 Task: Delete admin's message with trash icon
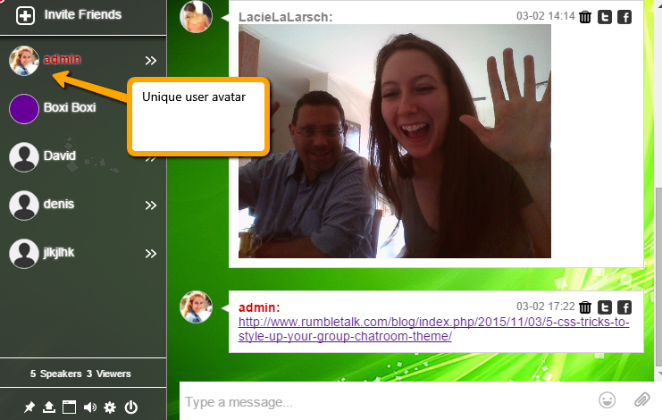tap(585, 307)
